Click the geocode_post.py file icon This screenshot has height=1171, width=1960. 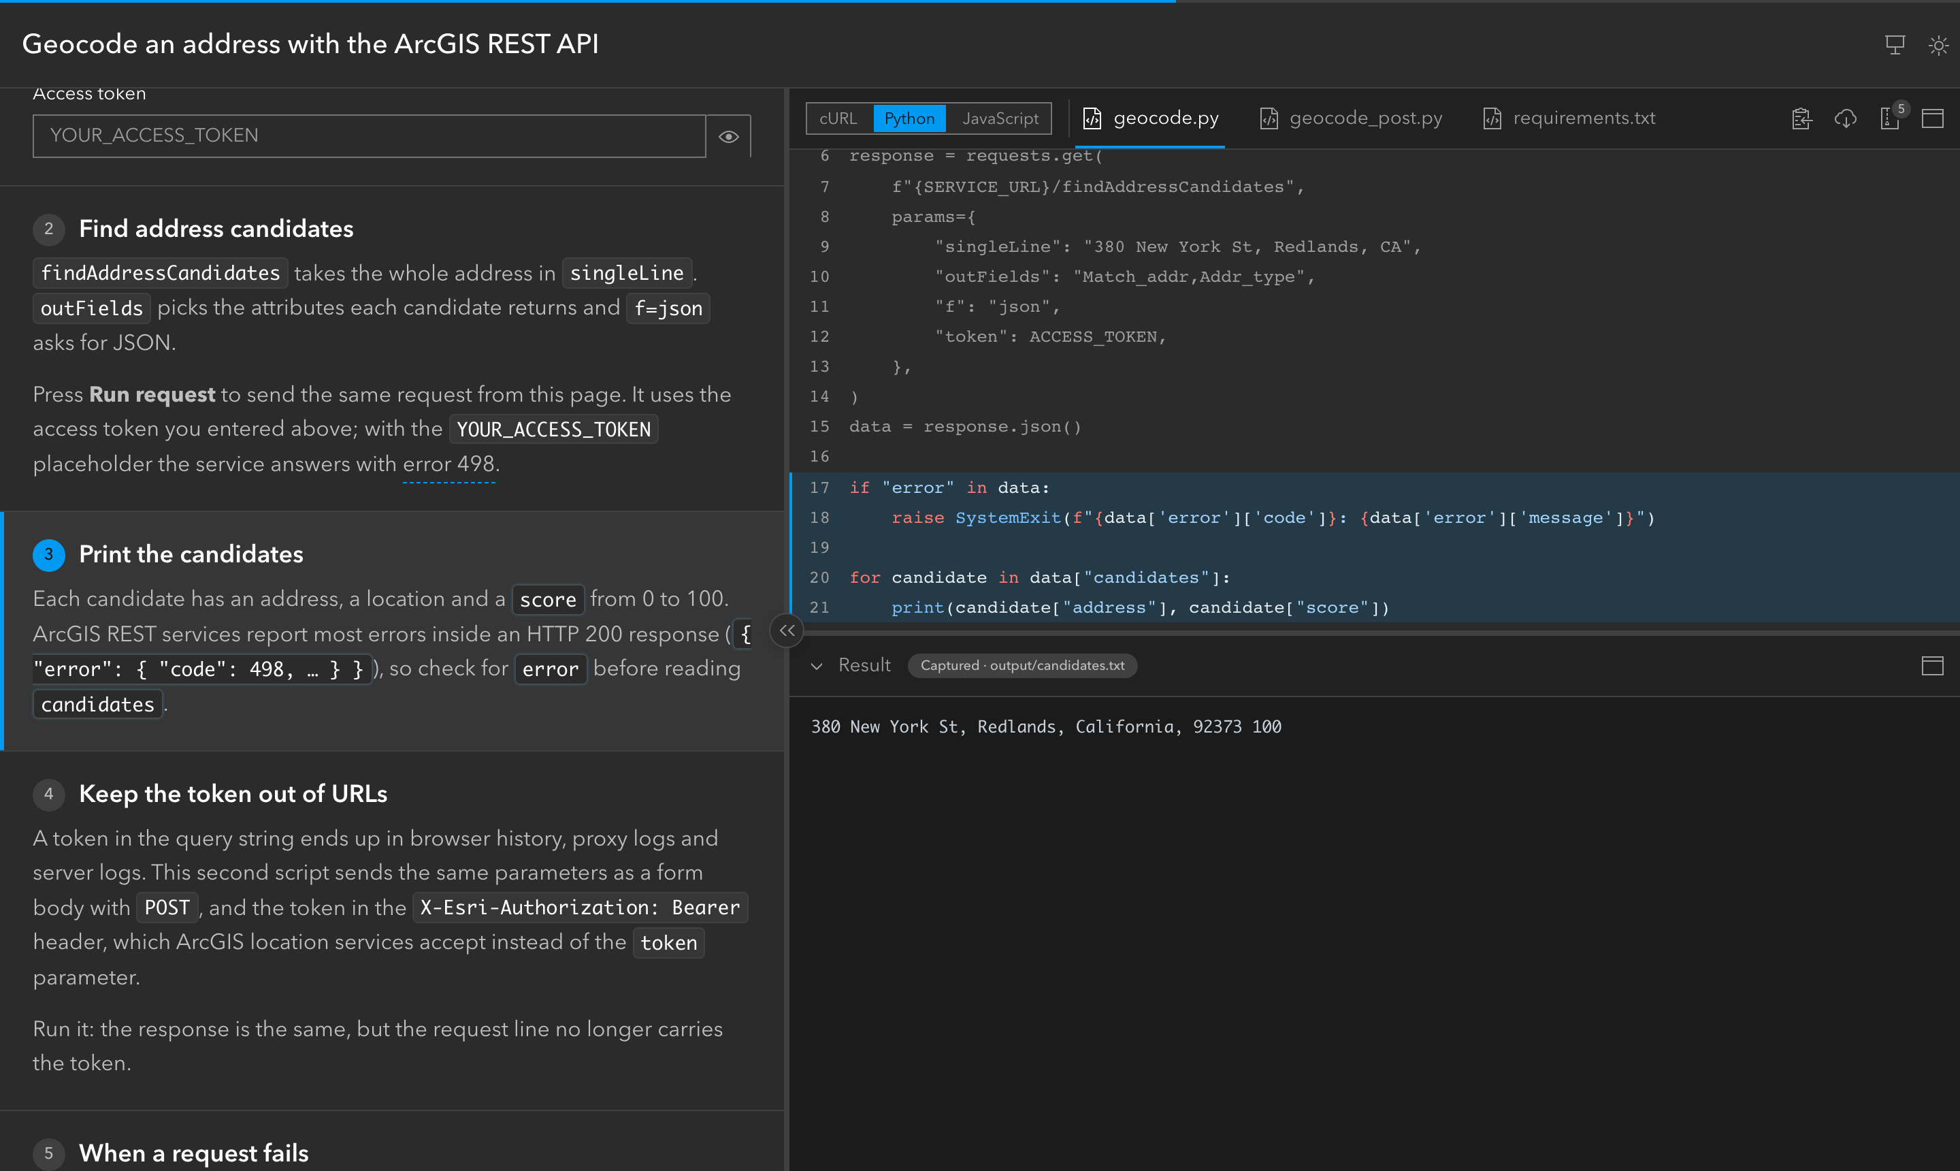coord(1269,118)
